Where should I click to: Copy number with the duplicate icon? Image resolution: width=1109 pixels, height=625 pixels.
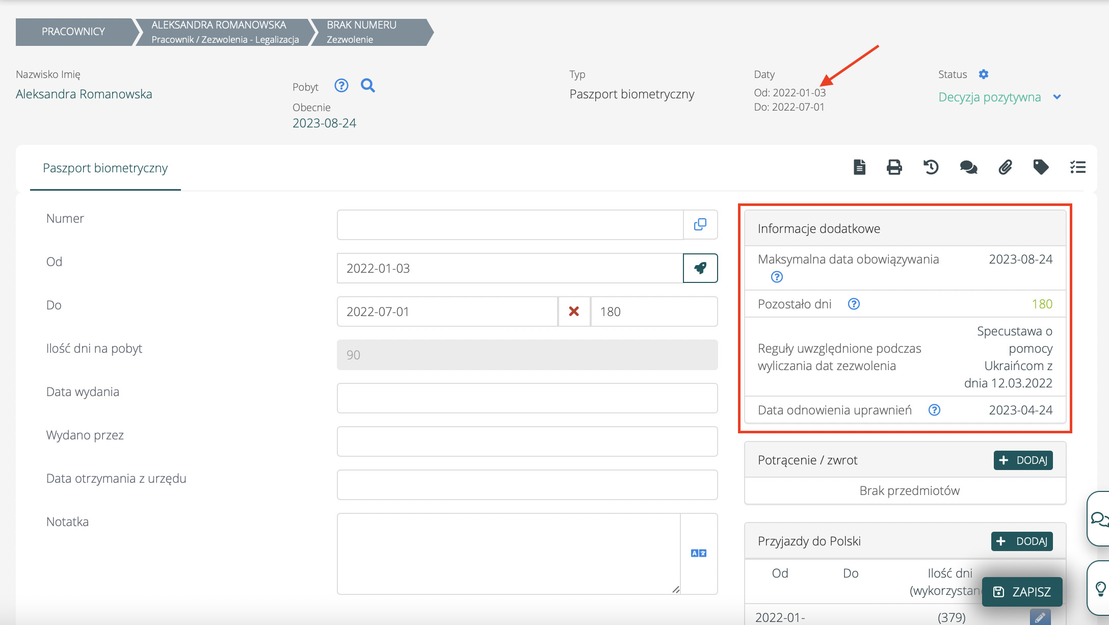coord(700,224)
